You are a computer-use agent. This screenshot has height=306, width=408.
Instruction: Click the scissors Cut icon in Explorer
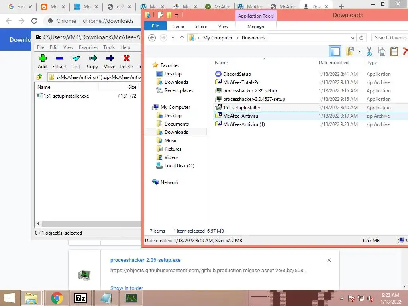coord(369,51)
